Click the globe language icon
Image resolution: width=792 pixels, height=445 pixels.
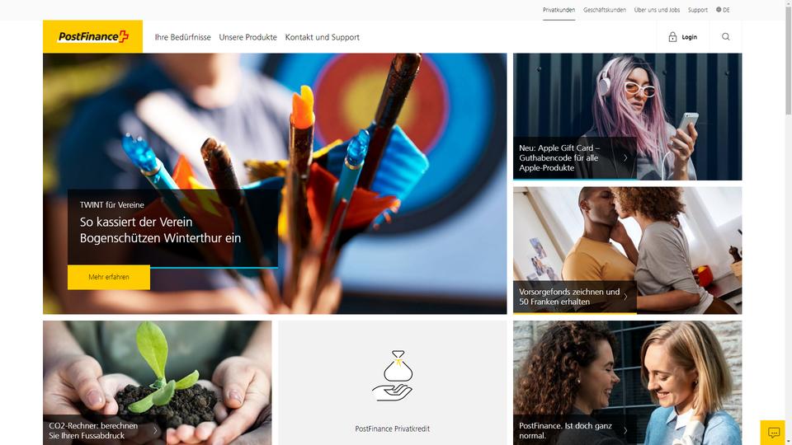719,10
